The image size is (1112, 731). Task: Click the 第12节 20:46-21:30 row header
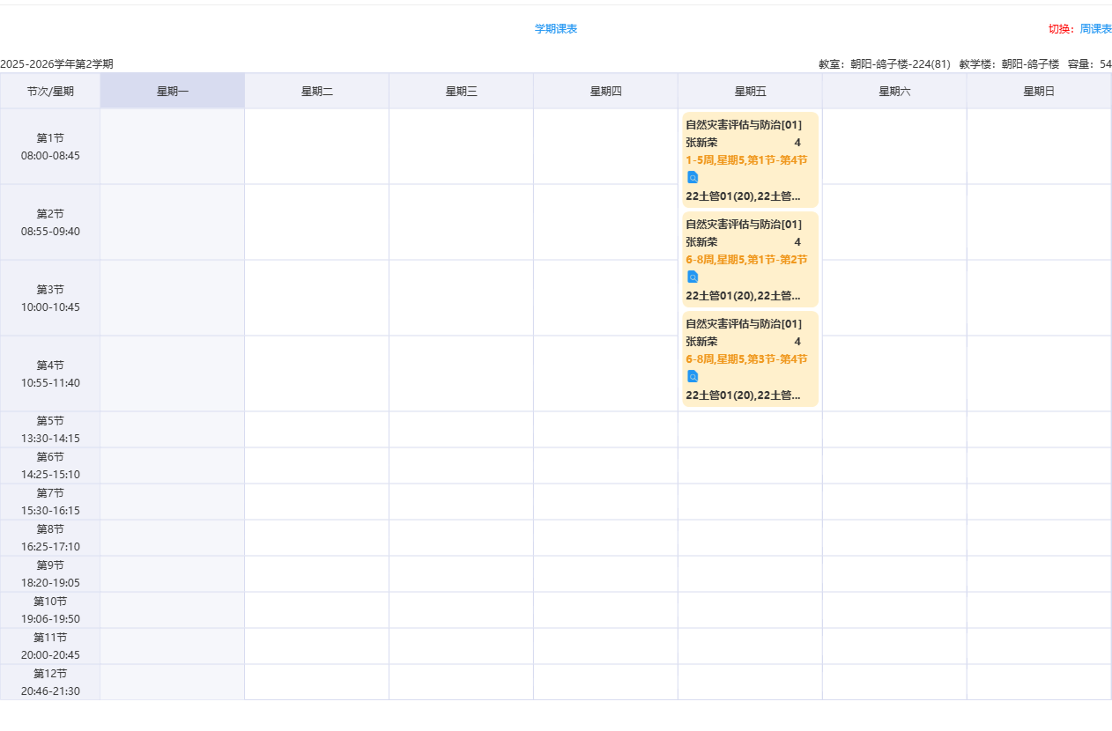(50, 683)
